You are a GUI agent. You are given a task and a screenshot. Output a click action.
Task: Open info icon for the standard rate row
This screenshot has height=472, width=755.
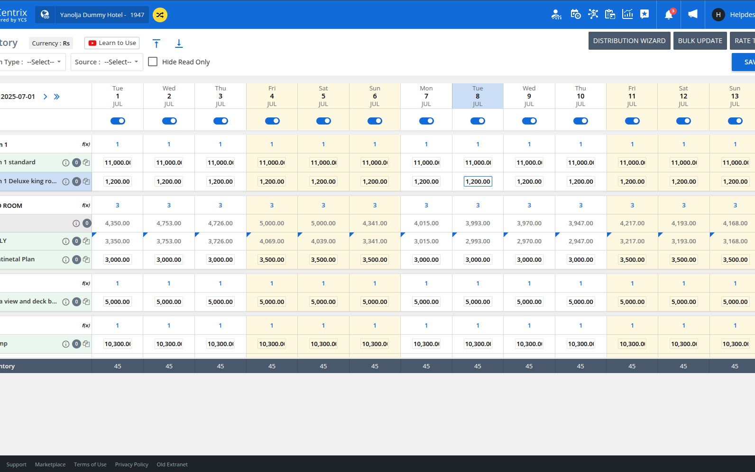pos(65,162)
